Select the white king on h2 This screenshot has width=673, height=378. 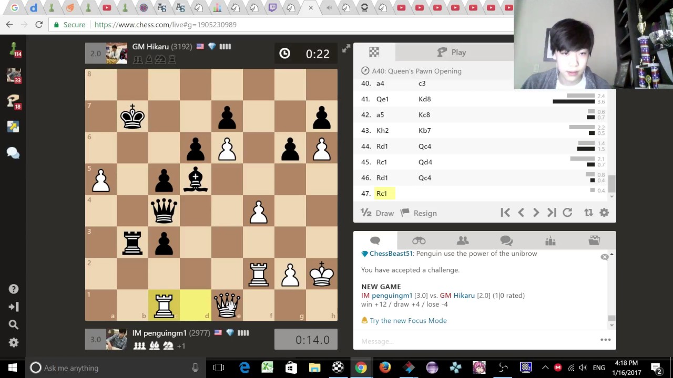point(322,274)
